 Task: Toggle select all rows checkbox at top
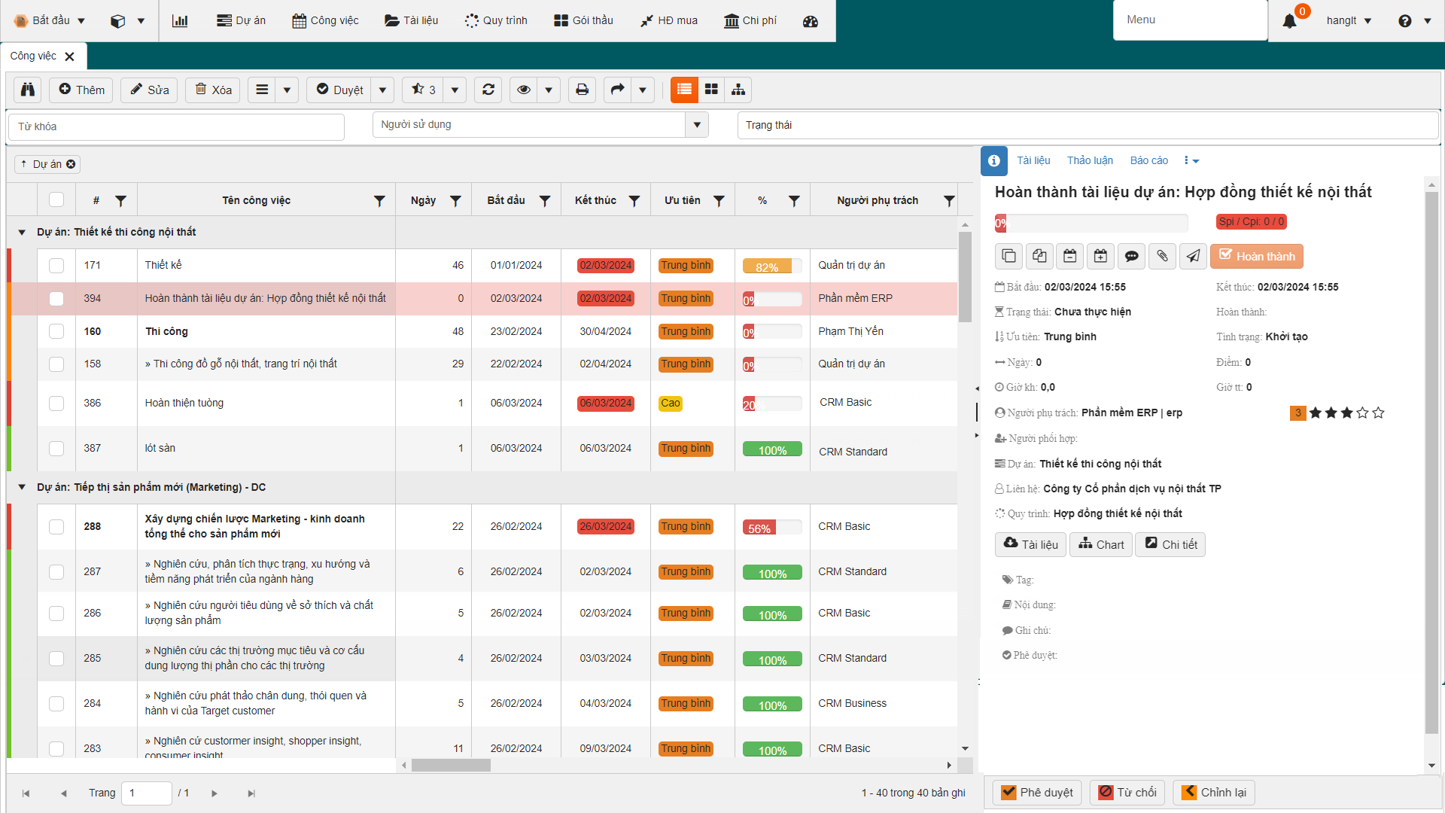(56, 199)
